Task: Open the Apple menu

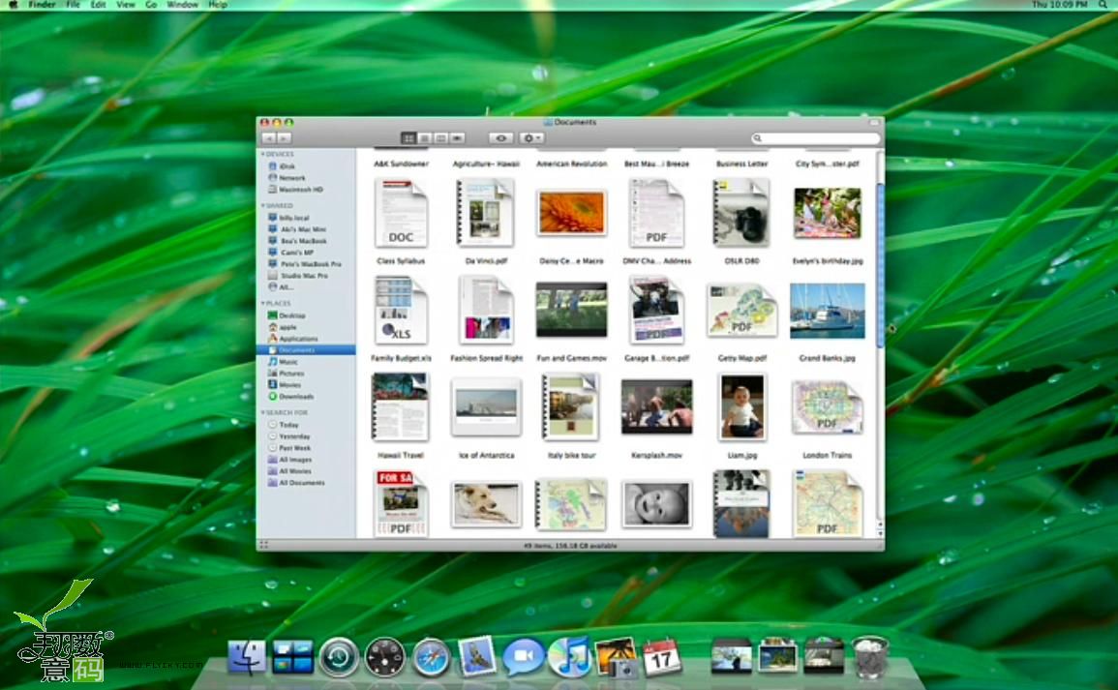Action: coord(13,4)
